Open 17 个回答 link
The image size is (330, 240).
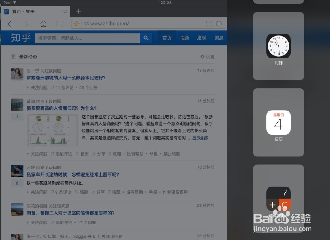click(87, 222)
